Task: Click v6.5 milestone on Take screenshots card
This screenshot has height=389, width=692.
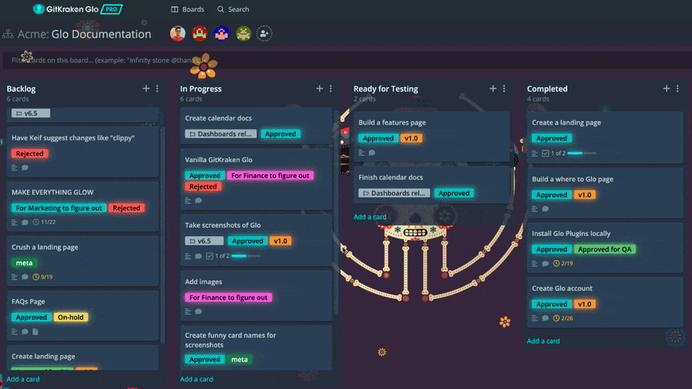Action: [x=204, y=241]
